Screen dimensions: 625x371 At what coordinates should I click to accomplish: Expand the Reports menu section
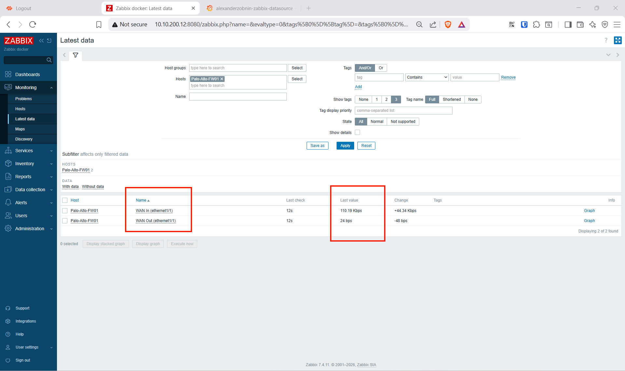point(29,177)
